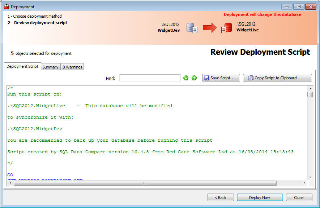The width and height of the screenshot is (320, 208).
Task: Copy Script to Clipboard
Action: coord(277,78)
